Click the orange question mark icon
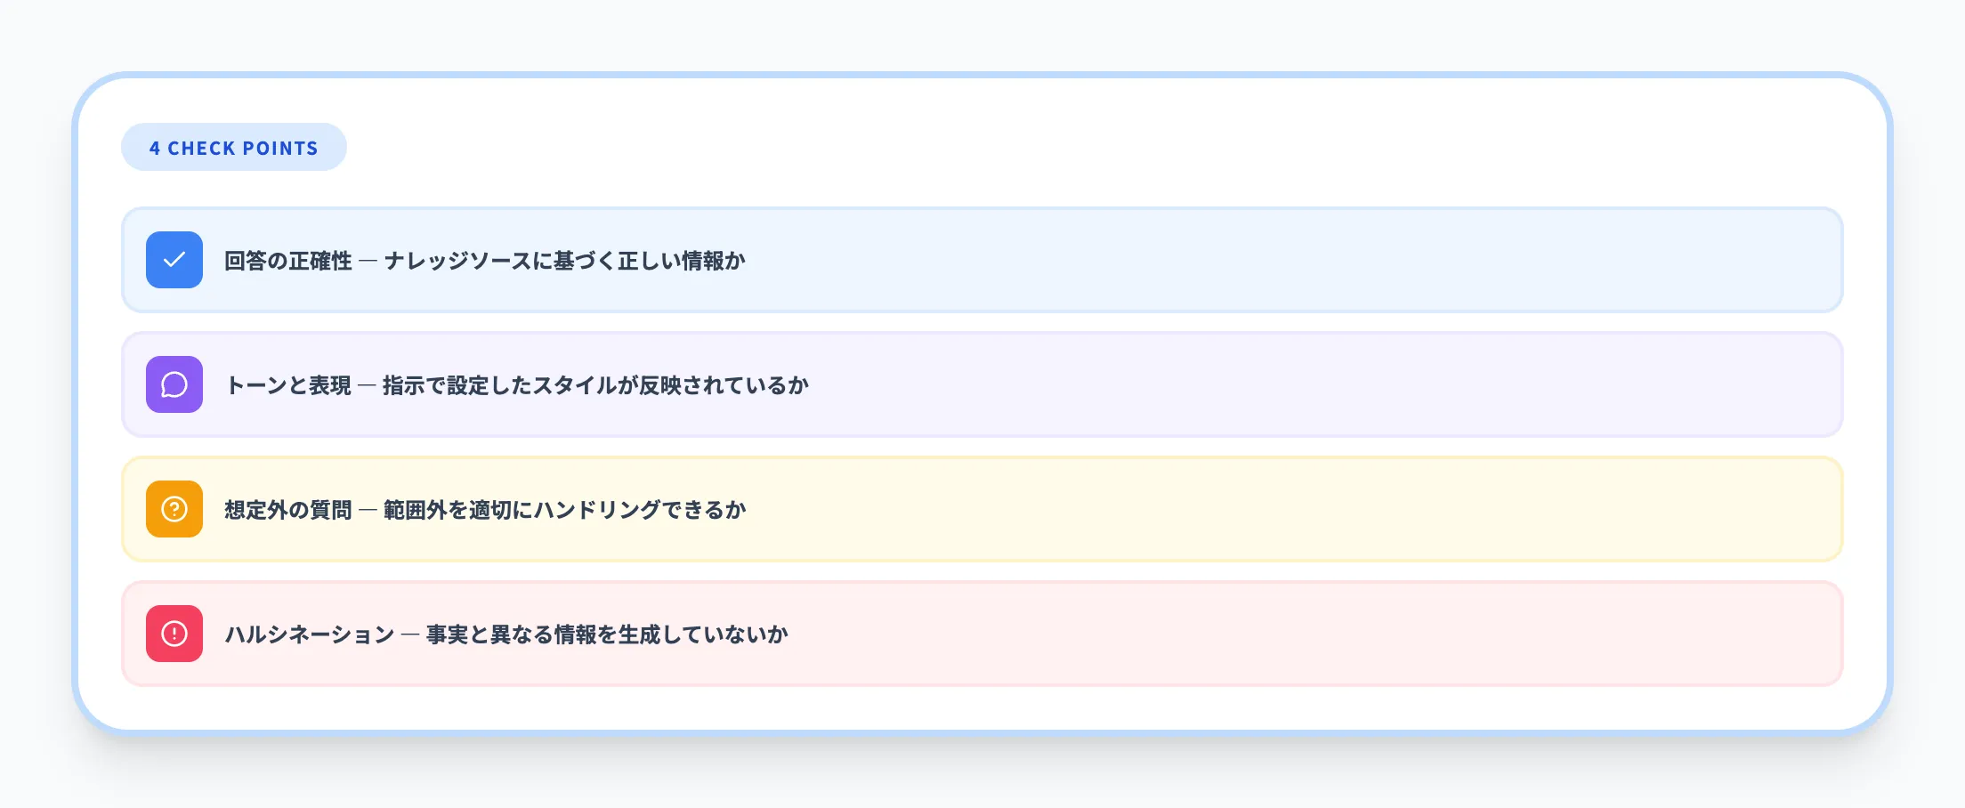Screen dimensions: 1965x808 click(174, 509)
